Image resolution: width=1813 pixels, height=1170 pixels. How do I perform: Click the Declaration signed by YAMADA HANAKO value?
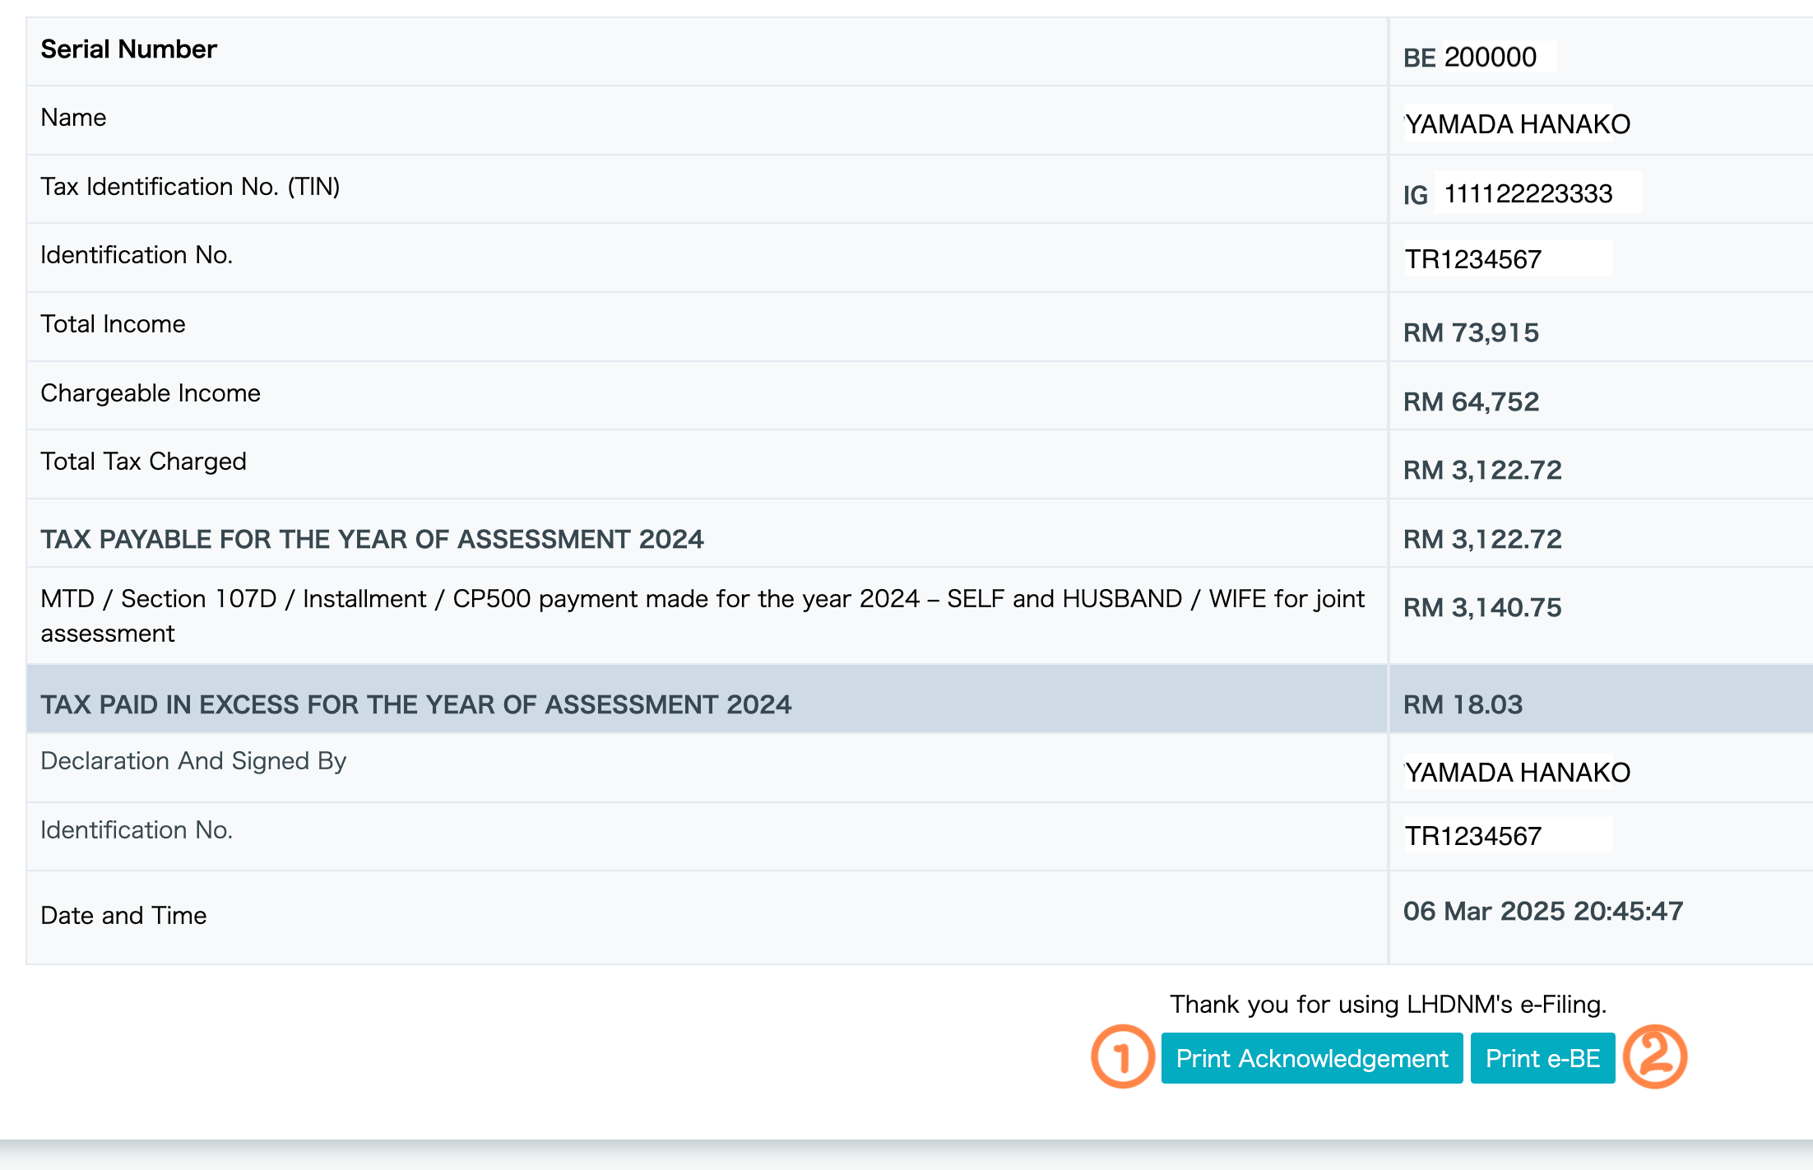pos(1516,773)
